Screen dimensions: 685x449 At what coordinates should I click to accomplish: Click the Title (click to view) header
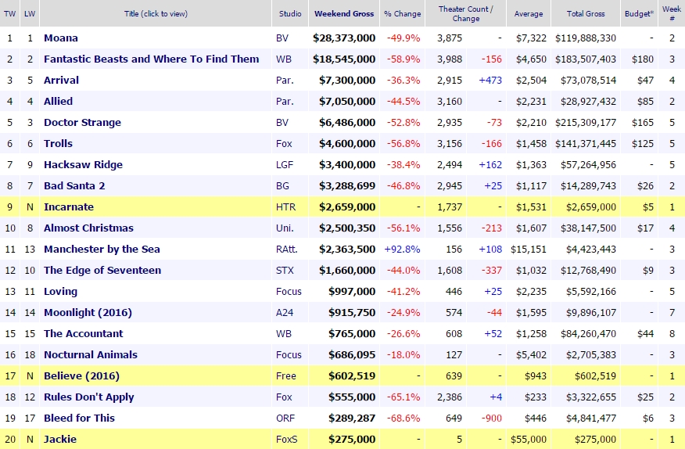point(156,13)
